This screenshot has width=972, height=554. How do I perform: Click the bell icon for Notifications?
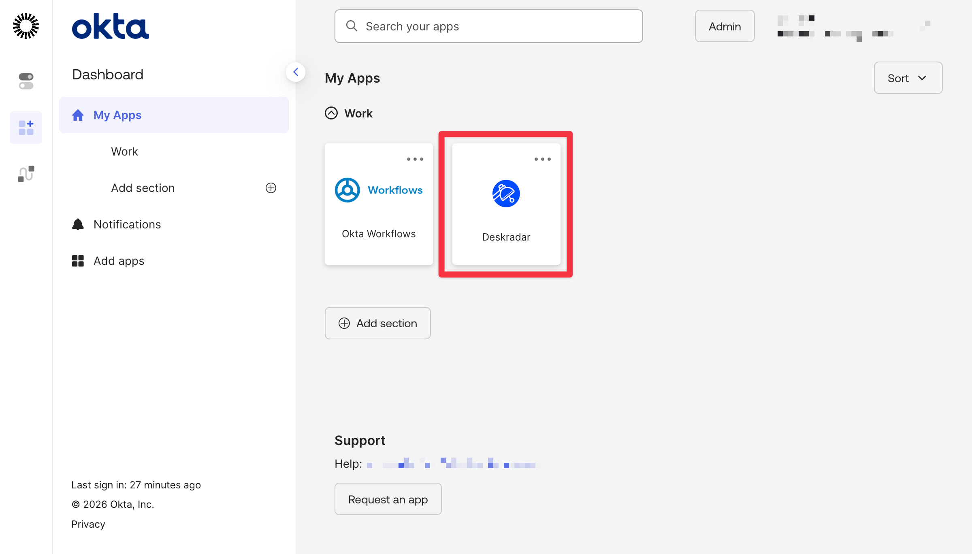[x=78, y=224]
